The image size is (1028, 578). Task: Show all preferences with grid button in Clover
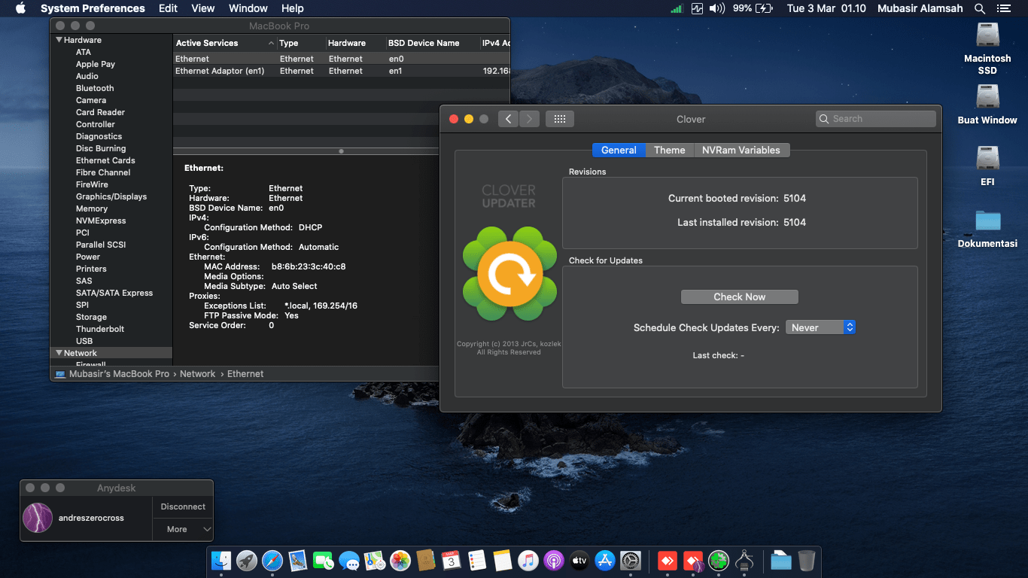point(560,119)
